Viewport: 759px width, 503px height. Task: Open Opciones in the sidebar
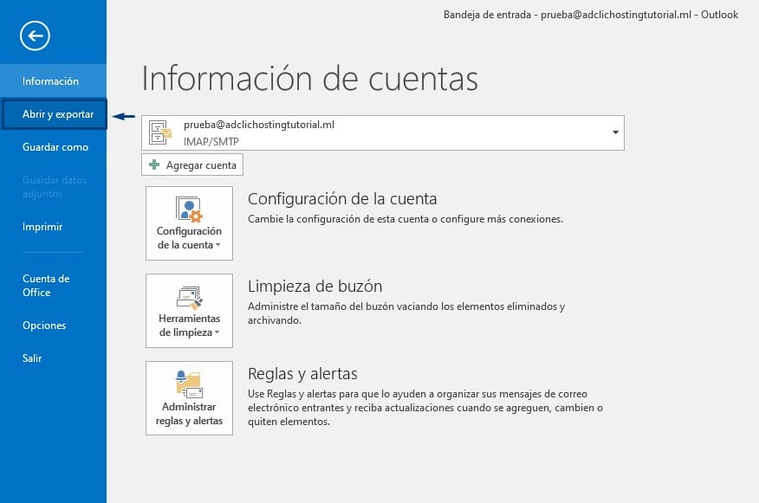point(53,326)
